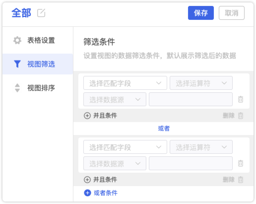Delete second group's condition row trash icon

(x=241, y=163)
